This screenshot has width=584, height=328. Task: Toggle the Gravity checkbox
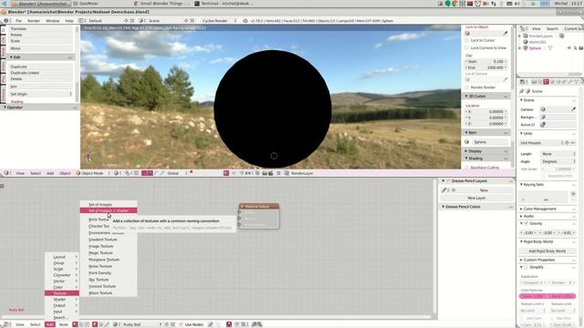coord(527,224)
